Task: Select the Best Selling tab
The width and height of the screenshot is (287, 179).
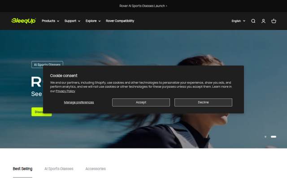Action: pos(22,169)
